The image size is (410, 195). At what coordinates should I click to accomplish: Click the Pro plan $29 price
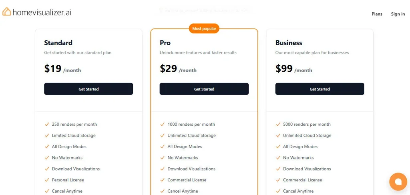tap(169, 69)
